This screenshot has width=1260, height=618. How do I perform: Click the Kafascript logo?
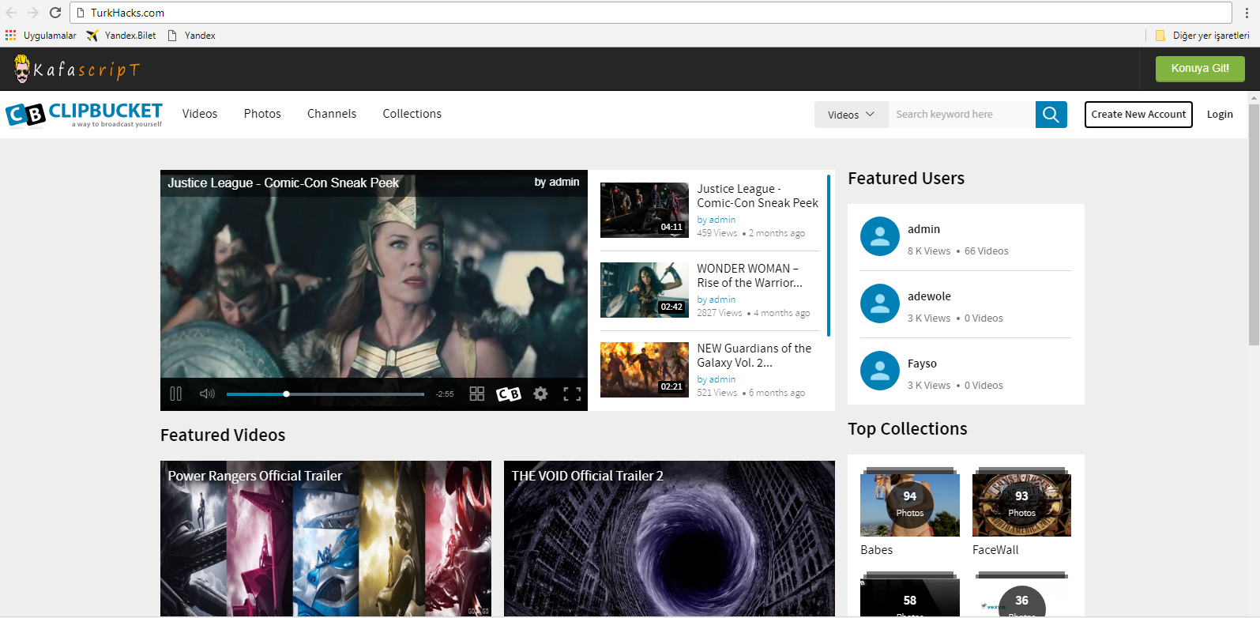[x=77, y=70]
